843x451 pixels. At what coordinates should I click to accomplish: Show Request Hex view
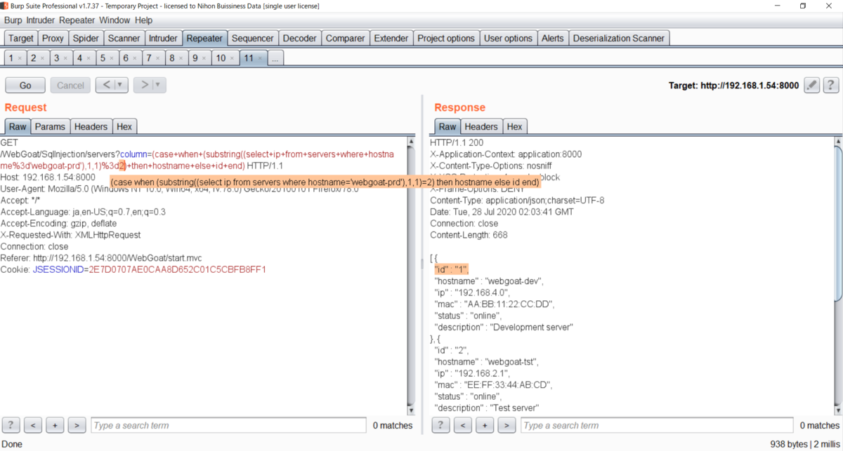pos(124,126)
